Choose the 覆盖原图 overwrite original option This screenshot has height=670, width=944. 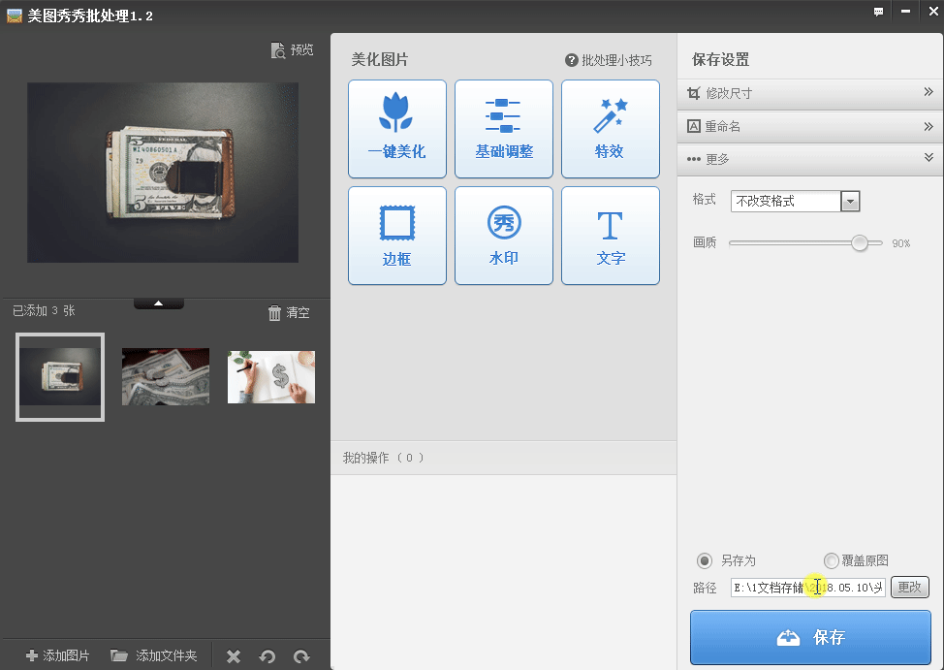click(x=832, y=560)
